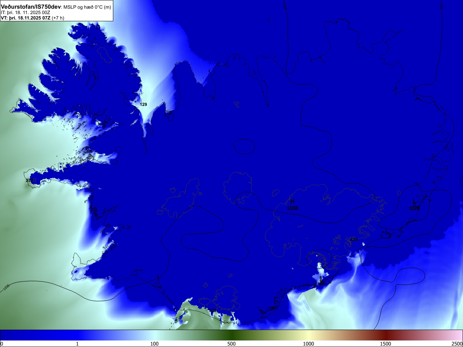Click the "100" tick on the colour scale
Screen dimensions: 463x347
[154, 344]
